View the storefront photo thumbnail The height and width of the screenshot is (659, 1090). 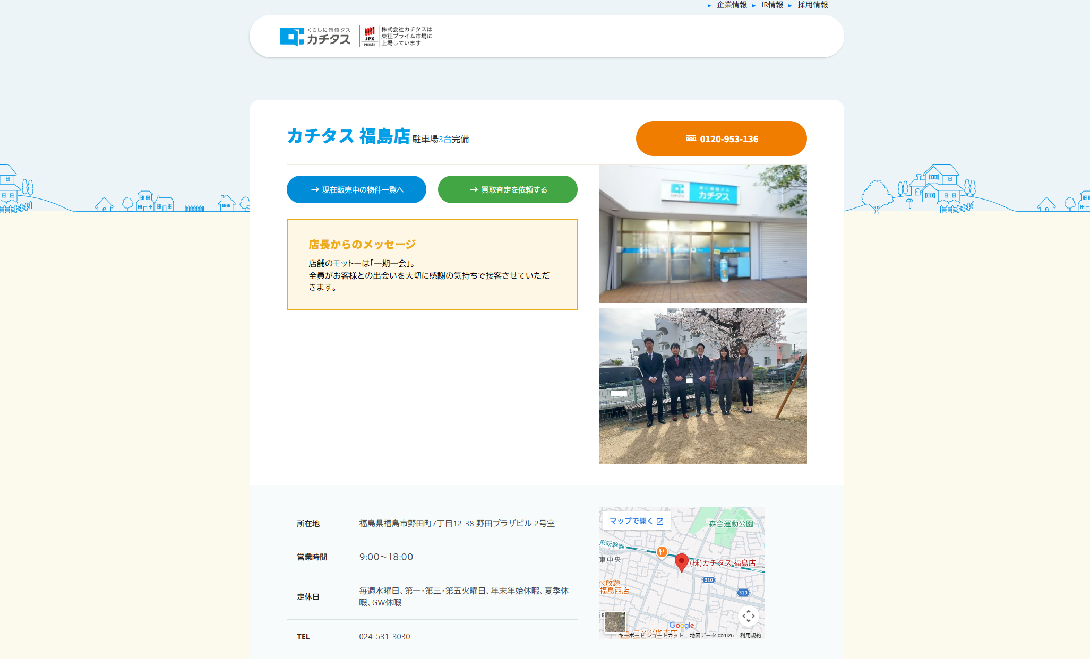point(702,234)
